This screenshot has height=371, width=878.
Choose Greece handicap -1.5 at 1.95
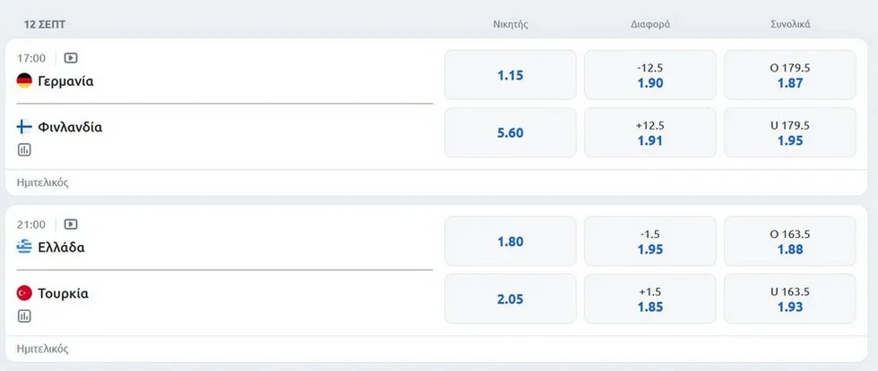(x=650, y=241)
